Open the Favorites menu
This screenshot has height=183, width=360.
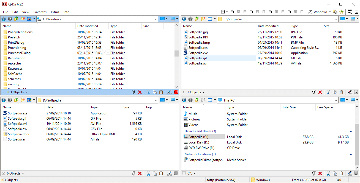tap(40, 12)
